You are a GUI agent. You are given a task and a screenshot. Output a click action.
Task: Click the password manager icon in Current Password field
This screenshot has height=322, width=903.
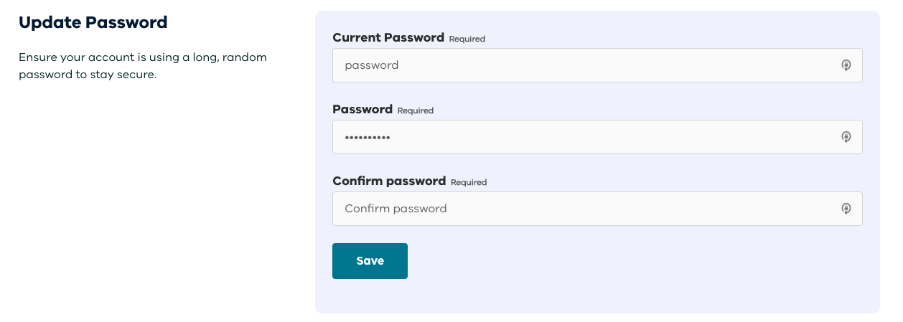[846, 65]
